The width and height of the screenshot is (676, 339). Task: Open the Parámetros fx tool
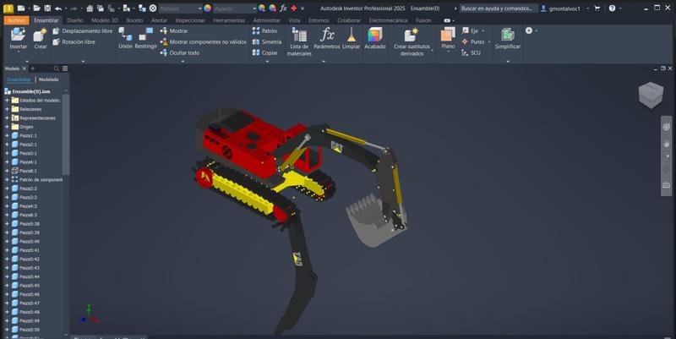tap(327, 38)
